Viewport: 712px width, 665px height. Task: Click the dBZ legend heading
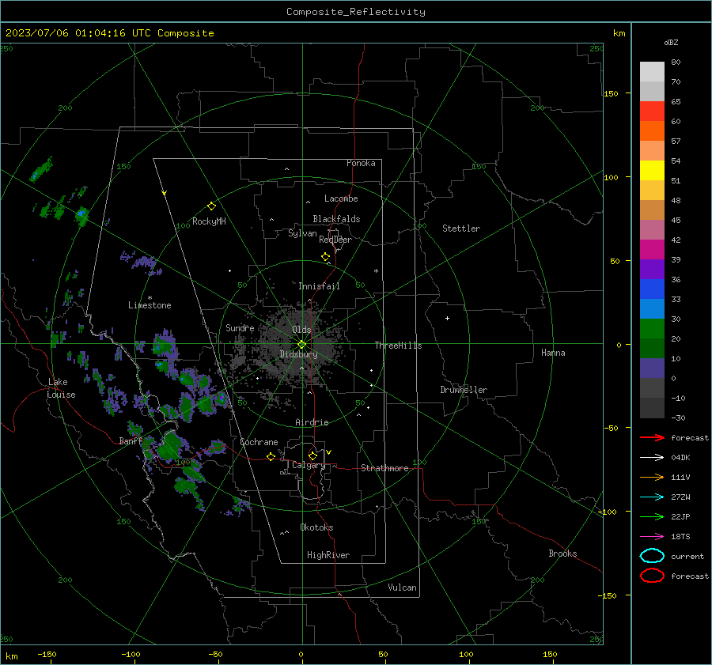[x=671, y=42]
